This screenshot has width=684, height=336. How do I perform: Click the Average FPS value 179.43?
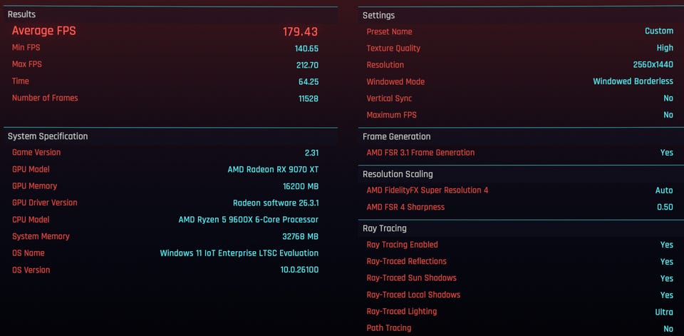[x=300, y=31]
